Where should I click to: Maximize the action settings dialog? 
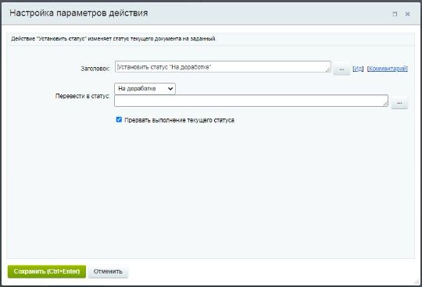tap(395, 14)
